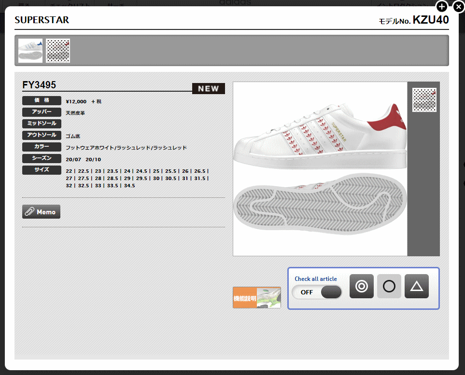Click the サイズ label
This screenshot has height=375, width=465.
tap(42, 169)
